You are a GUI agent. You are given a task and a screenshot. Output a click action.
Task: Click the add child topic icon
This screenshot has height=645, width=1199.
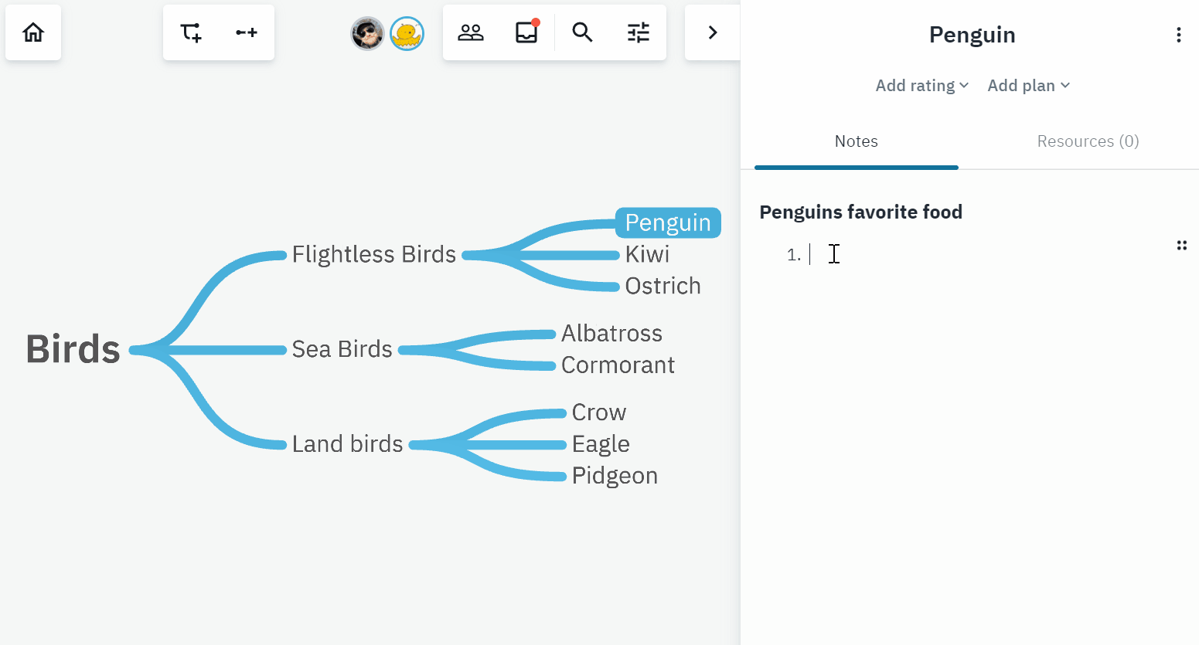tap(191, 32)
